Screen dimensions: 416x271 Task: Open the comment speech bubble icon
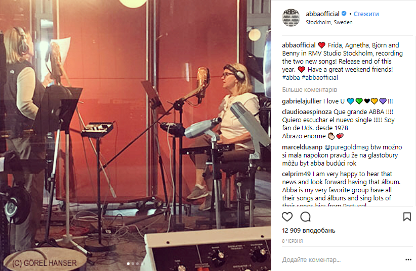(x=305, y=216)
